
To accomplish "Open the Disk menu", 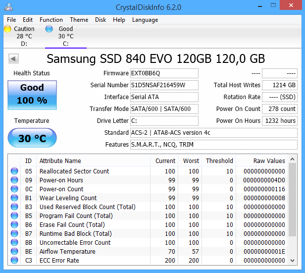I will 101,20.
